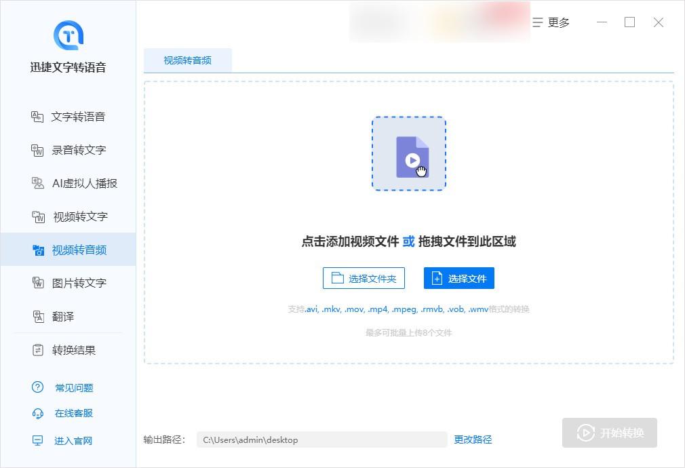Click the video file drop-zone icon
Image resolution: width=685 pixels, height=468 pixels.
coord(409,153)
